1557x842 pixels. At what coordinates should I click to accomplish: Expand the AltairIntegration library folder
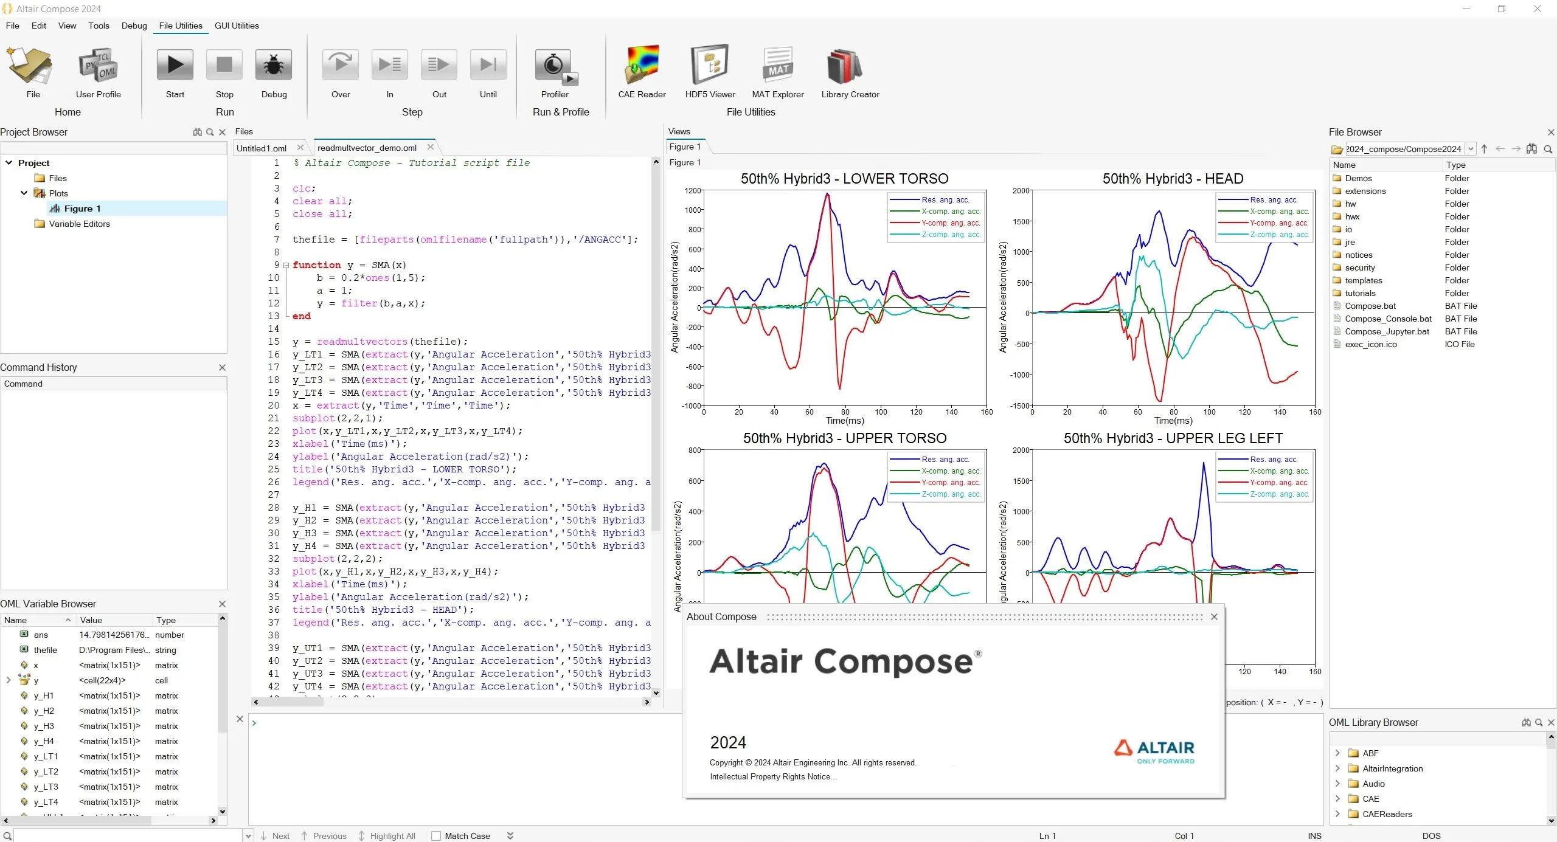pyautogui.click(x=1337, y=768)
